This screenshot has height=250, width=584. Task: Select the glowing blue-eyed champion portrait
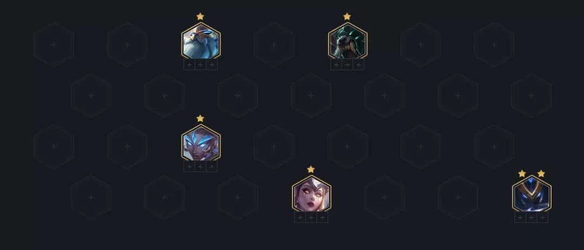(x=201, y=143)
